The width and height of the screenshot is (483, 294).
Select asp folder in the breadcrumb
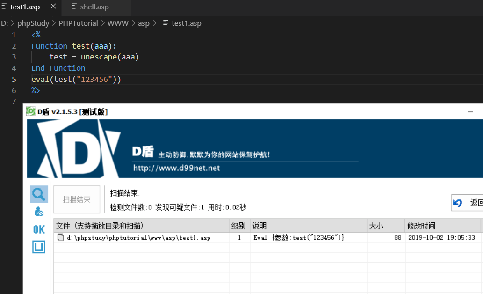(144, 23)
